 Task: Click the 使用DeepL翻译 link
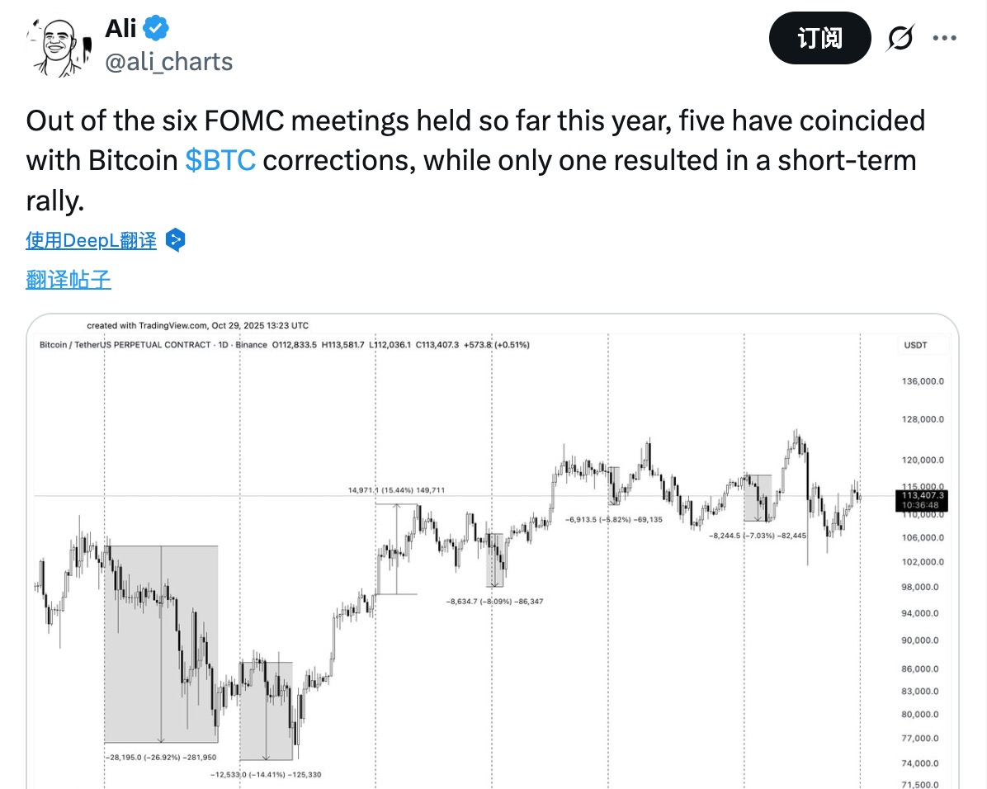click(x=91, y=240)
